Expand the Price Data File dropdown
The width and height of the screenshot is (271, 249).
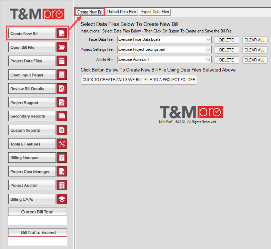point(209,40)
